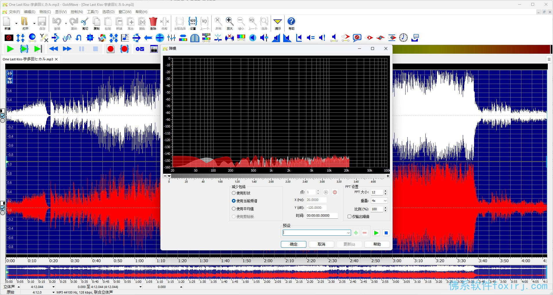Click the 比例 (%) value field
The image size is (553, 295).
(377, 209)
